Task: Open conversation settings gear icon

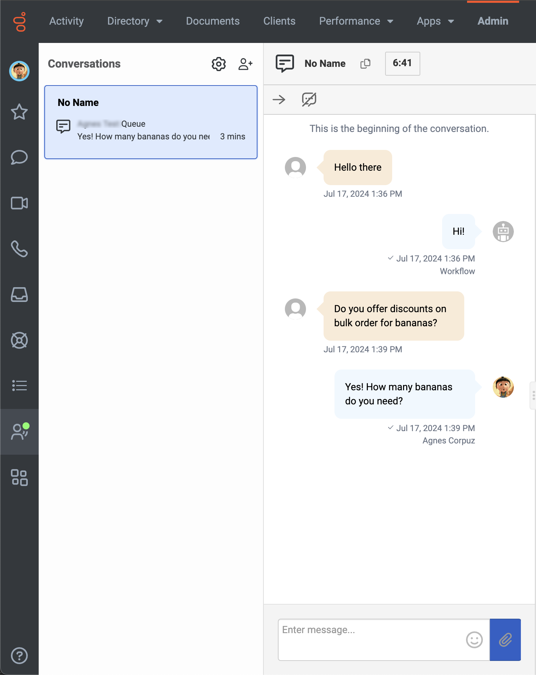Action: 218,64
